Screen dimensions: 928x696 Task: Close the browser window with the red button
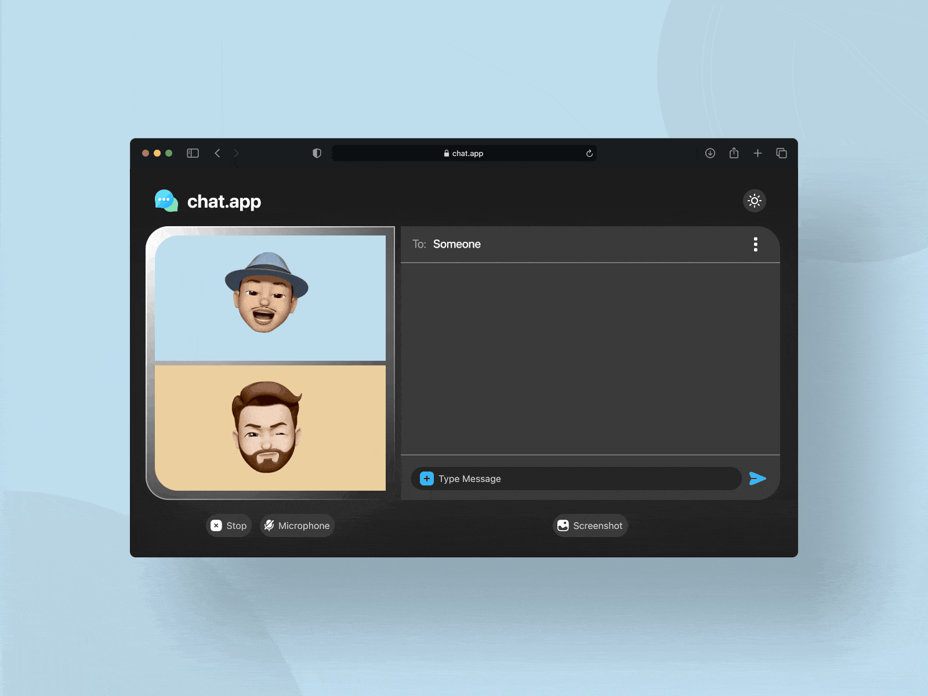pos(146,153)
